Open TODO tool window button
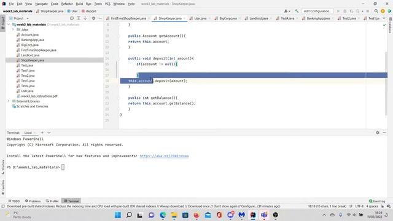Viewport: 393px width, 221px height. 14,201
